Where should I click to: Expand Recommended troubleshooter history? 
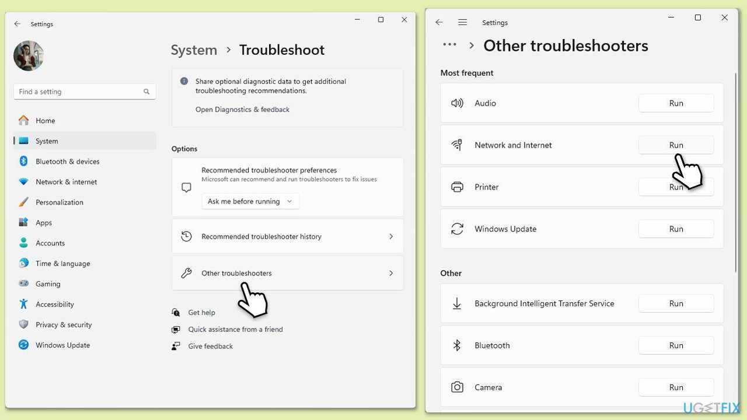point(287,236)
